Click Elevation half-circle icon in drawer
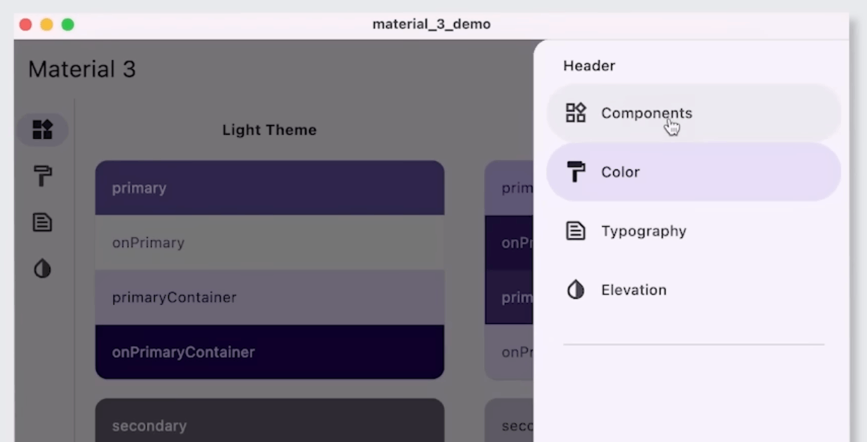Viewport: 867px width, 442px height. (x=576, y=289)
